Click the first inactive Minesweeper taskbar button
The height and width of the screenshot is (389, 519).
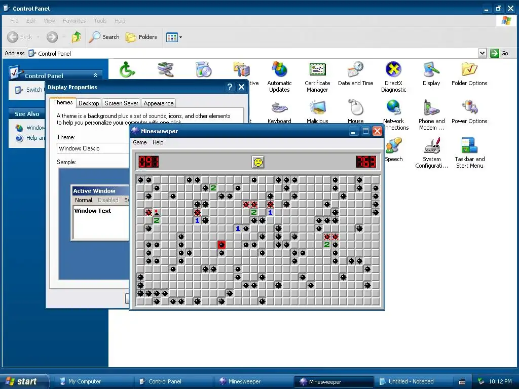[x=253, y=381]
